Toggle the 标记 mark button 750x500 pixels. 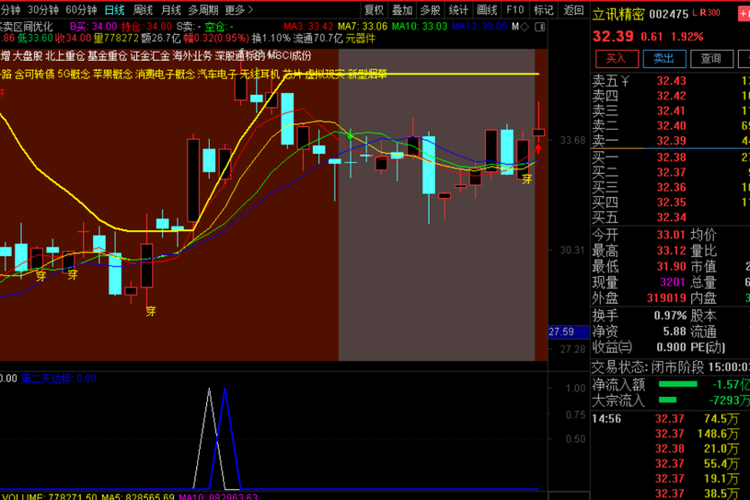(x=544, y=10)
